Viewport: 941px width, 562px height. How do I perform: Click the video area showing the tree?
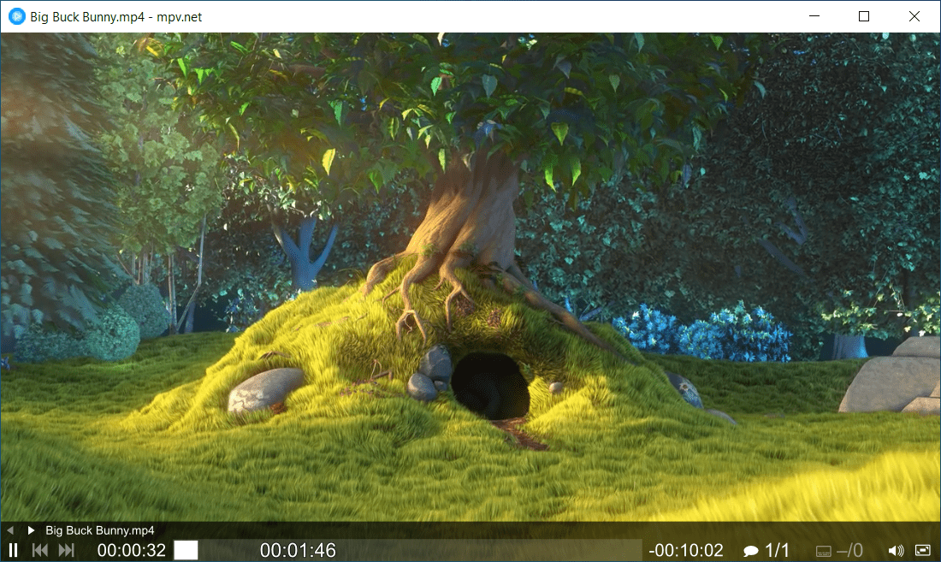pyautogui.click(x=470, y=277)
